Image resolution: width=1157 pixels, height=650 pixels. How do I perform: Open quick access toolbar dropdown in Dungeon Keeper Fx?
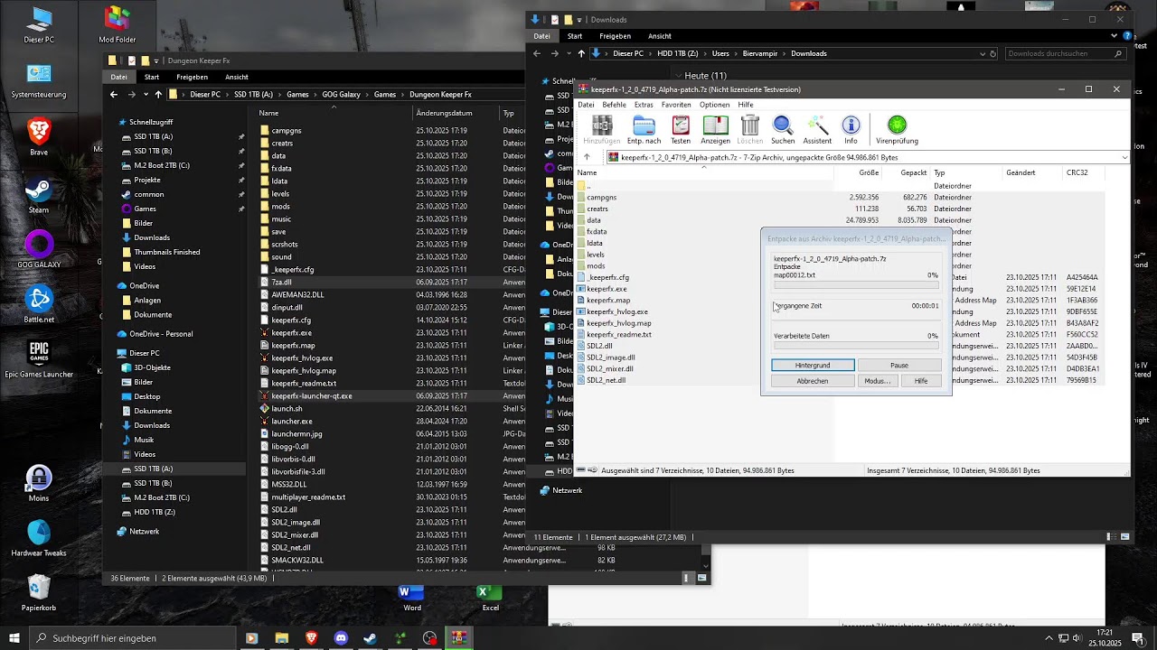[x=155, y=60]
